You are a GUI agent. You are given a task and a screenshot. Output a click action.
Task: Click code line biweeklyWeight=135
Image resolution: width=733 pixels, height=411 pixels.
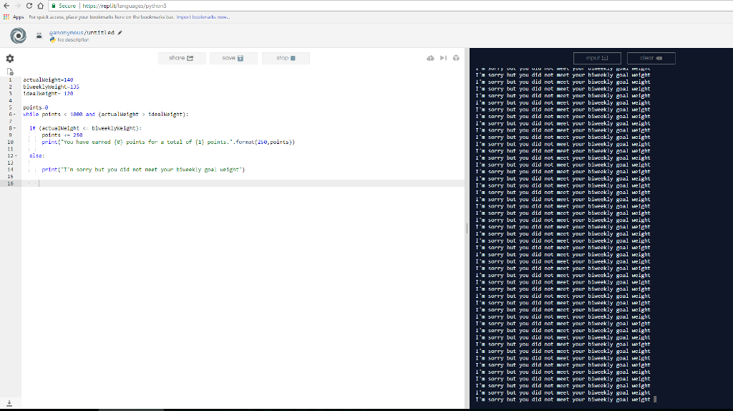(x=52, y=87)
